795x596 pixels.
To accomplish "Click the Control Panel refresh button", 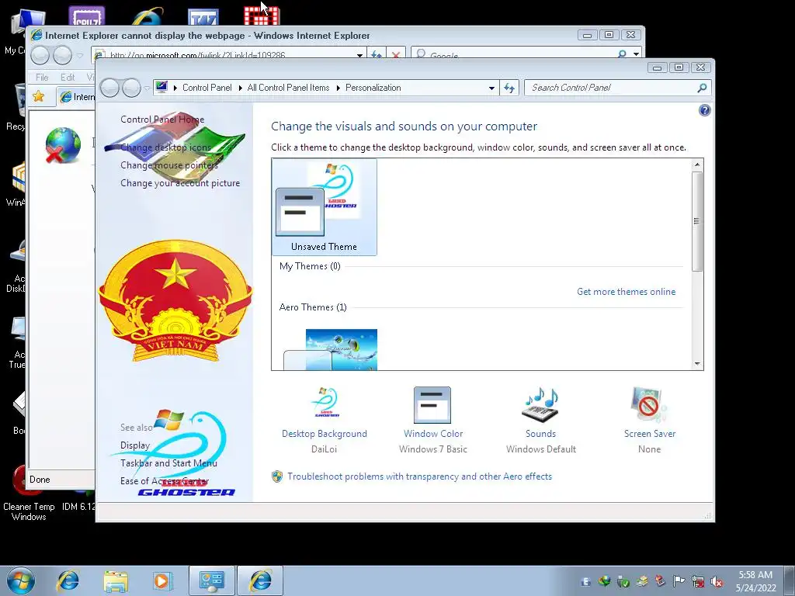I will point(509,88).
